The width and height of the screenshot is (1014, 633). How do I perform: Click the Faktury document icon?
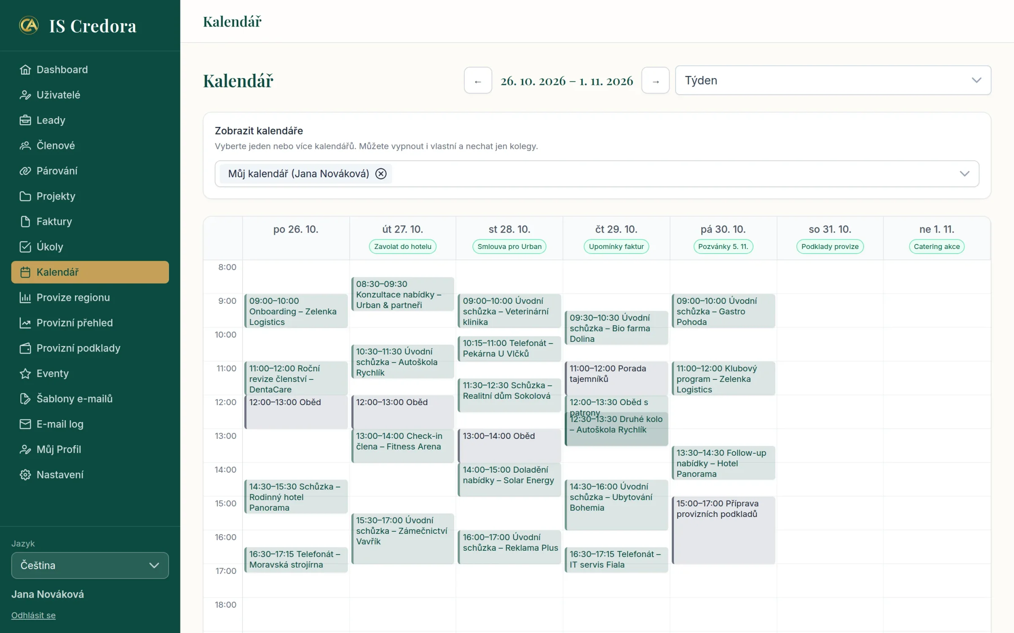pos(25,222)
